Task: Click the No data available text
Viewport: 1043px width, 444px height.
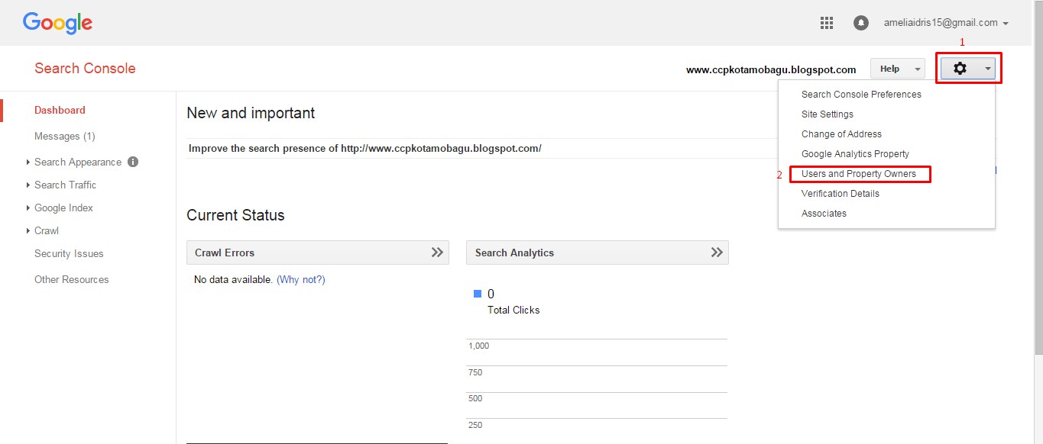Action: click(x=233, y=280)
